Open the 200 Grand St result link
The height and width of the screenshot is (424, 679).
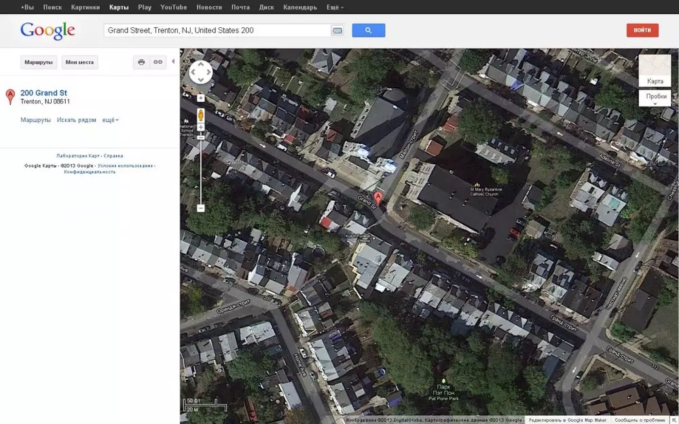pos(43,93)
